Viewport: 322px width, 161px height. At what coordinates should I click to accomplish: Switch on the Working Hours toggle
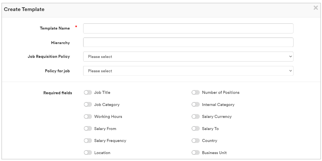[x=88, y=117]
